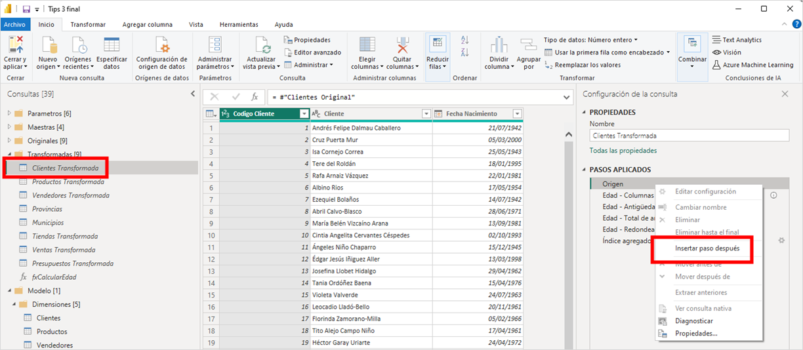Image resolution: width=803 pixels, height=350 pixels.
Task: Open the Cliente column filter dropdown
Action: tap(426, 114)
